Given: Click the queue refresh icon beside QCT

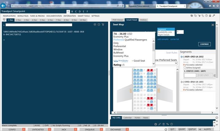Looking at the screenshot, I should pos(166,129).
